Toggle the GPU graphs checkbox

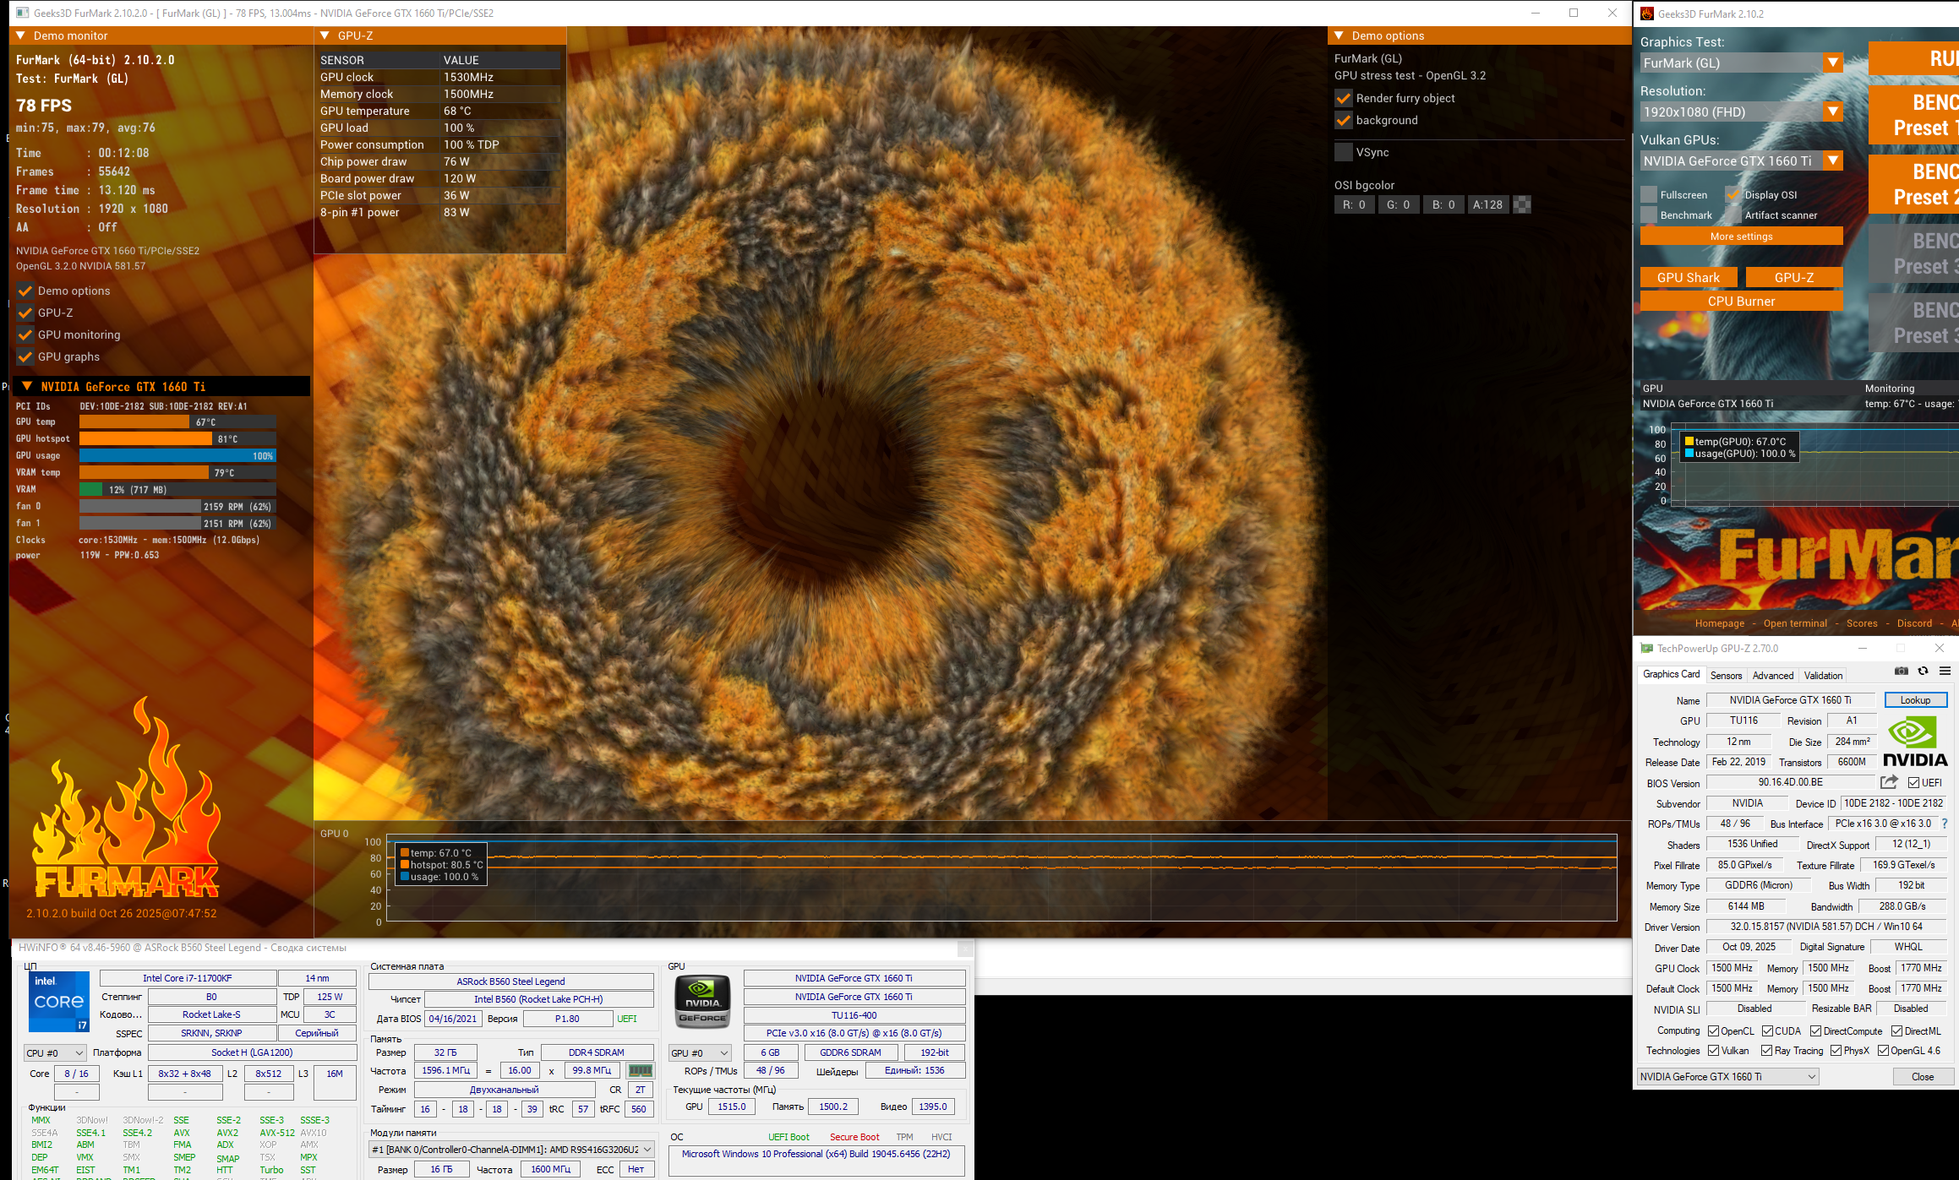point(25,357)
